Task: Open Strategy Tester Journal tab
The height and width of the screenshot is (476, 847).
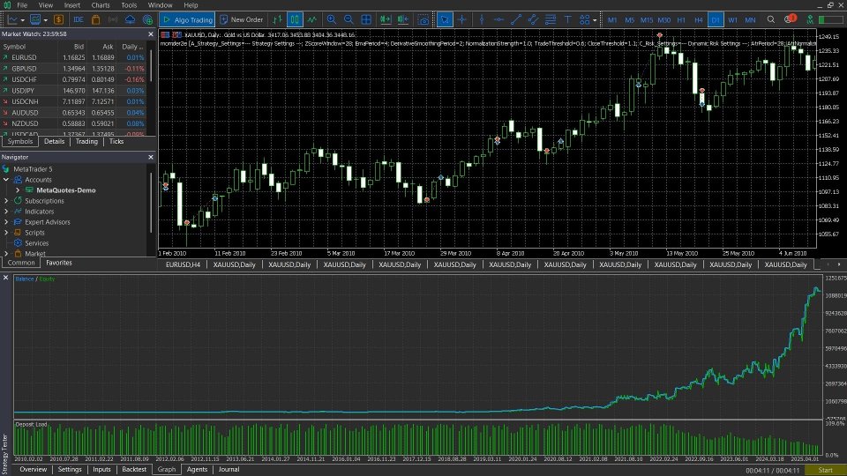Action: 229,470
